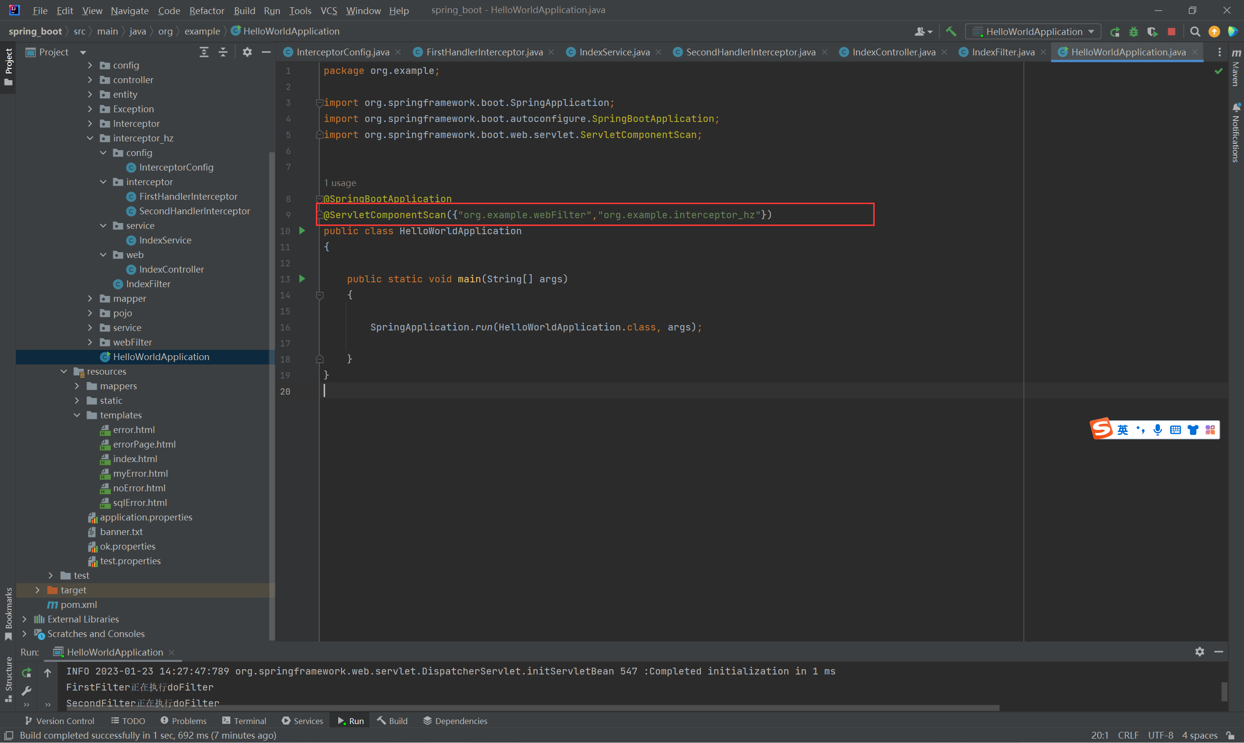
Task: Open Project panel settings gear icon
Action: point(247,52)
